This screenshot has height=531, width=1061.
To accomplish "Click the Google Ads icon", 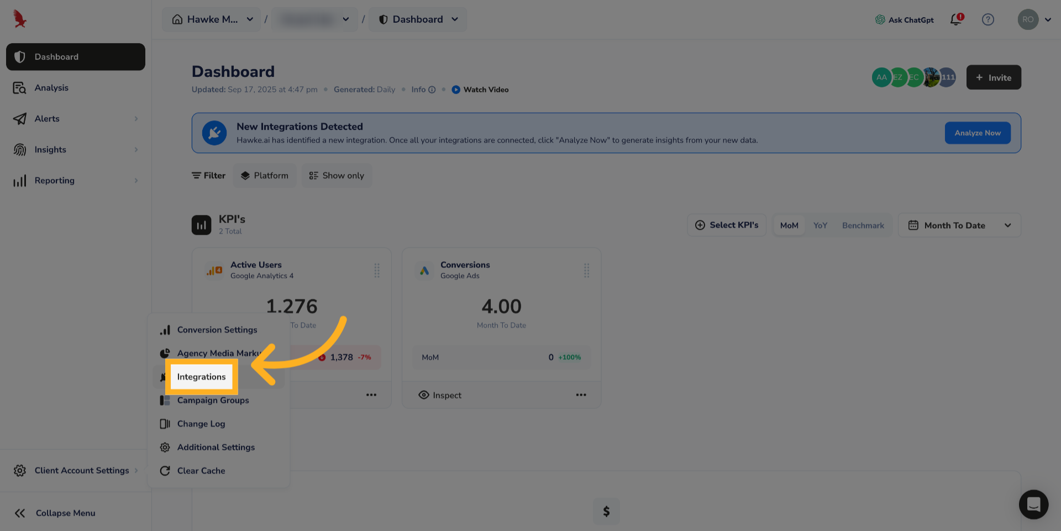I will pos(424,271).
